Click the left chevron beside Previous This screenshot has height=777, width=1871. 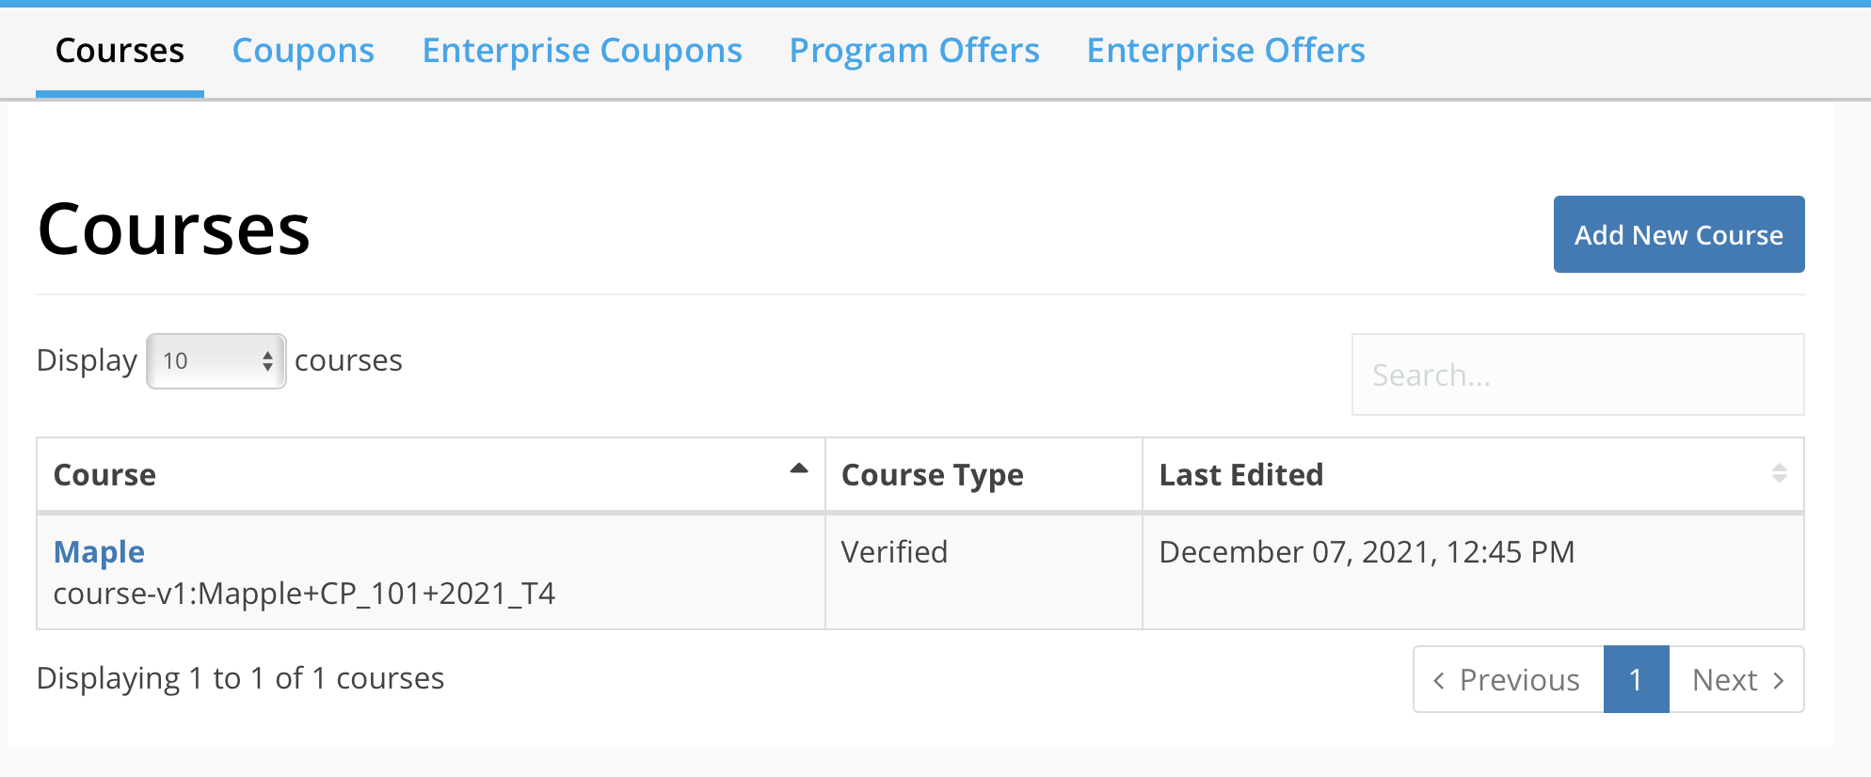tap(1438, 679)
